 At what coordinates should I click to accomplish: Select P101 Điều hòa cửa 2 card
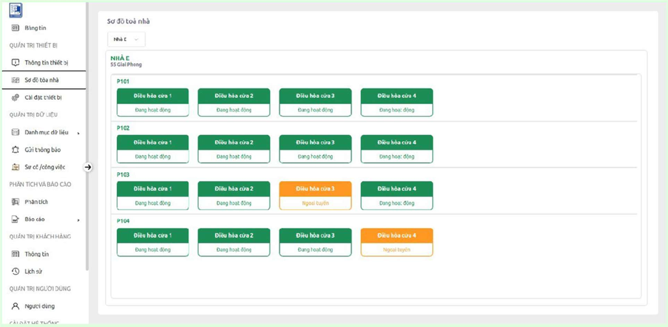234,102
